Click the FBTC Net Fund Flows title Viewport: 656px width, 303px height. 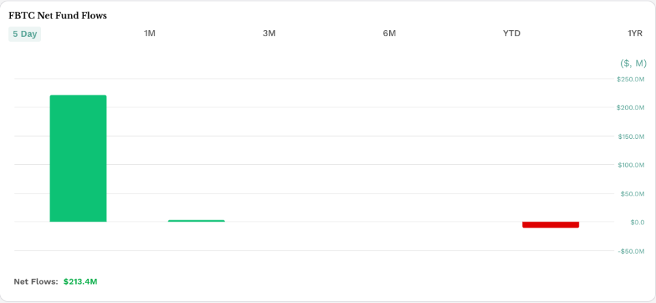(57, 15)
